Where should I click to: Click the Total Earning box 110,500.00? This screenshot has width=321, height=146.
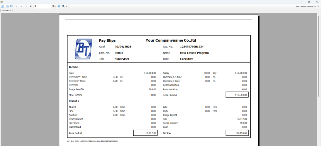[237, 95]
